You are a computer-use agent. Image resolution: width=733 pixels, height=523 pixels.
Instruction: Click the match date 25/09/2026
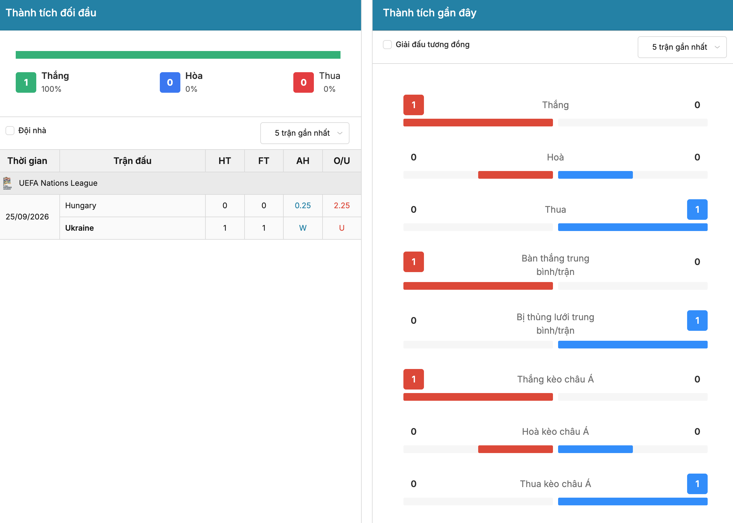click(27, 217)
